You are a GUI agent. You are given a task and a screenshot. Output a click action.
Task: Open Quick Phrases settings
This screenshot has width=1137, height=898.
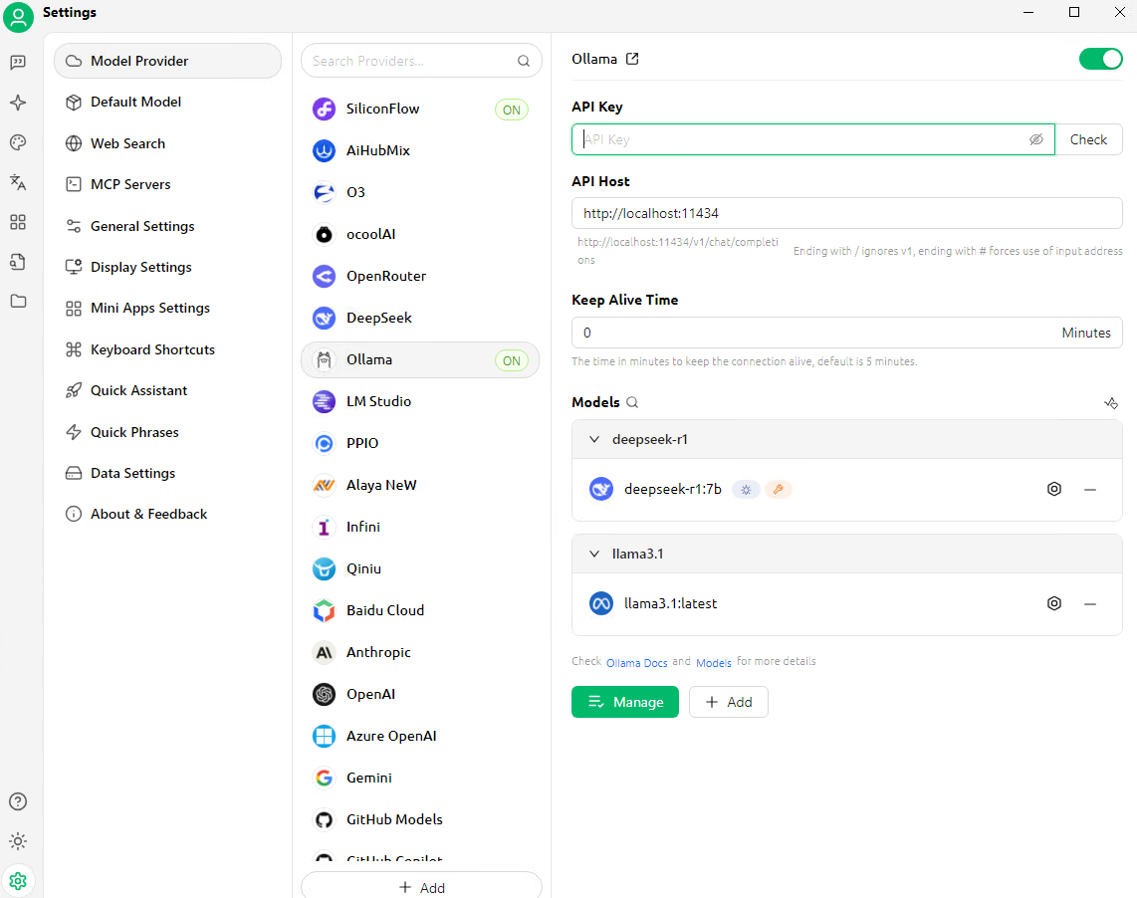coord(167,432)
